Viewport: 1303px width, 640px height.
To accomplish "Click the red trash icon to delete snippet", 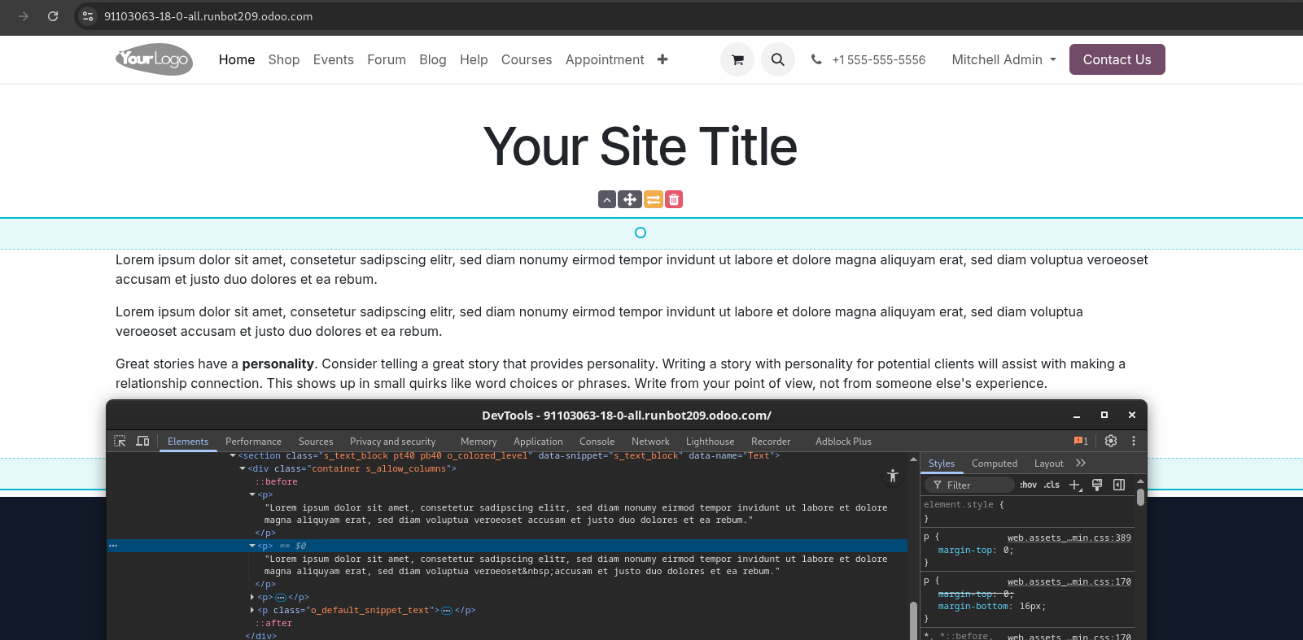I will coord(674,199).
